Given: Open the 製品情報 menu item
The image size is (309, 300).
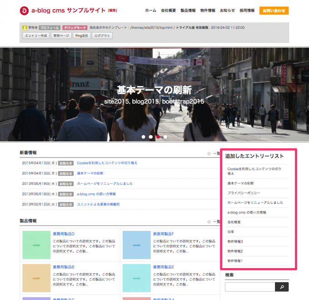Looking at the screenshot, I should pyautogui.click(x=188, y=10).
